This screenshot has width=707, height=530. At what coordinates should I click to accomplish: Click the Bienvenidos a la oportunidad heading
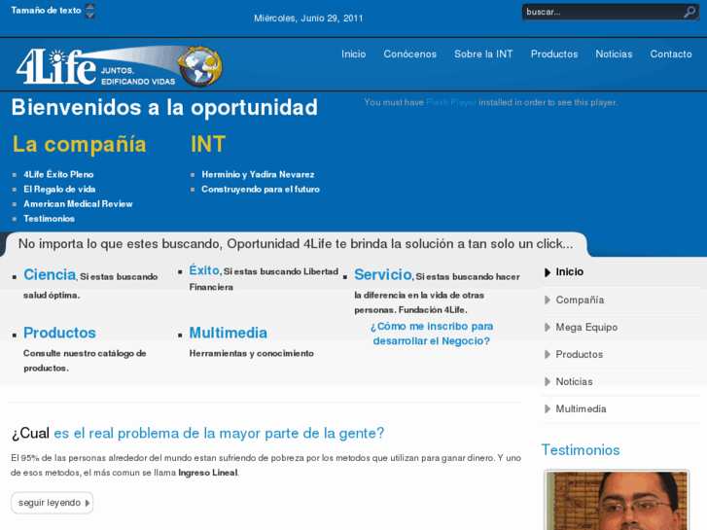[x=164, y=107]
